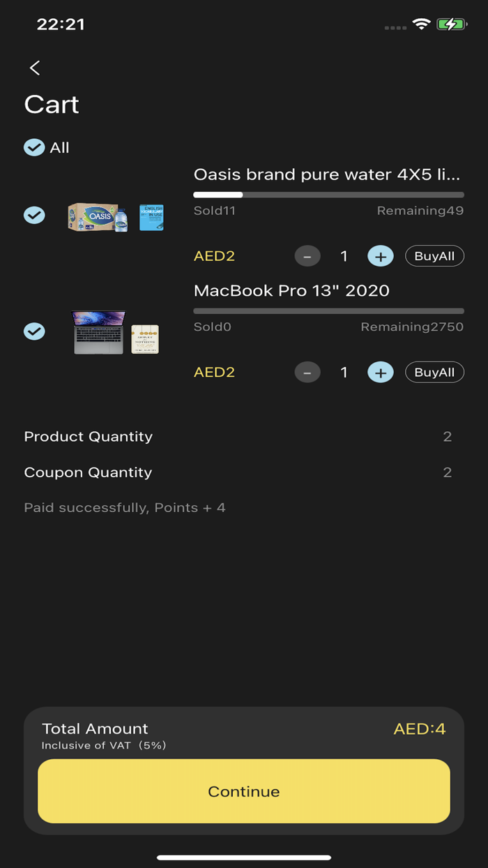The image size is (488, 868).
Task: Increase Oasis water quantity with plus
Action: click(x=381, y=256)
